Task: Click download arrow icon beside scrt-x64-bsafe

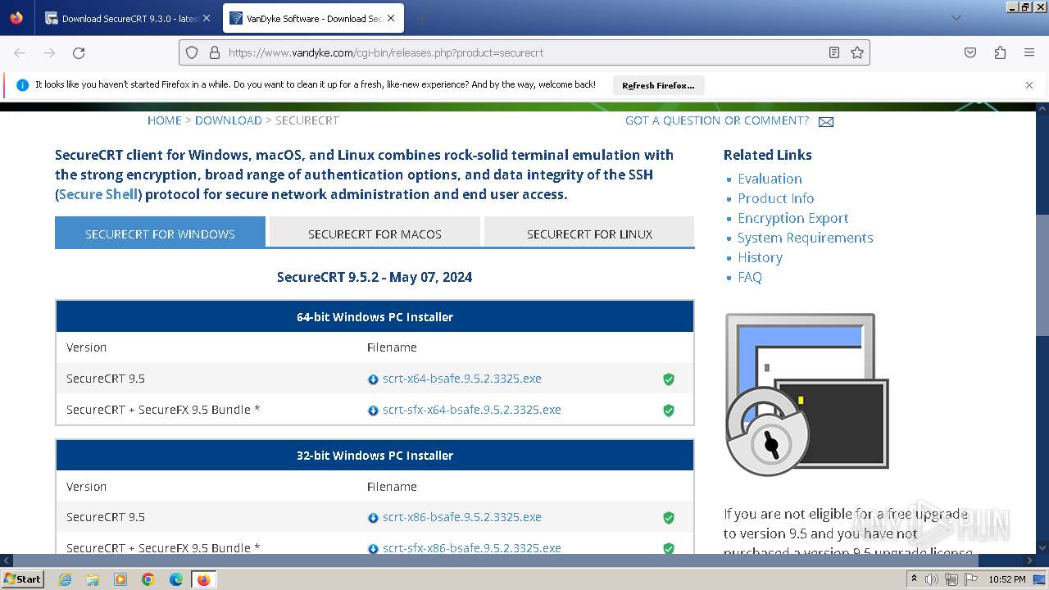Action: click(x=374, y=379)
